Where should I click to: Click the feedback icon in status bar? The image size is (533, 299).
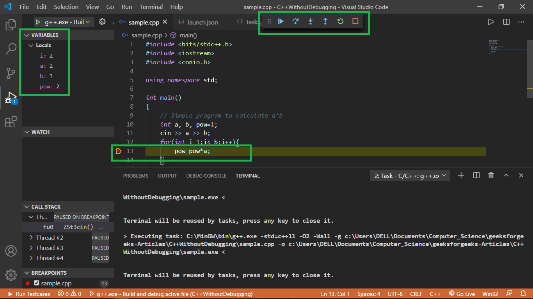tap(509, 294)
